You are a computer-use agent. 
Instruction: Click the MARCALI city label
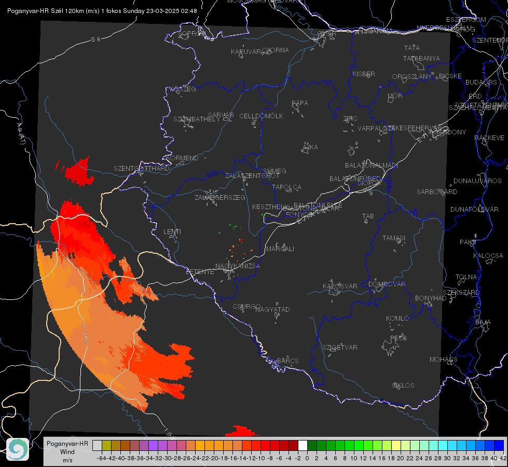pos(280,249)
